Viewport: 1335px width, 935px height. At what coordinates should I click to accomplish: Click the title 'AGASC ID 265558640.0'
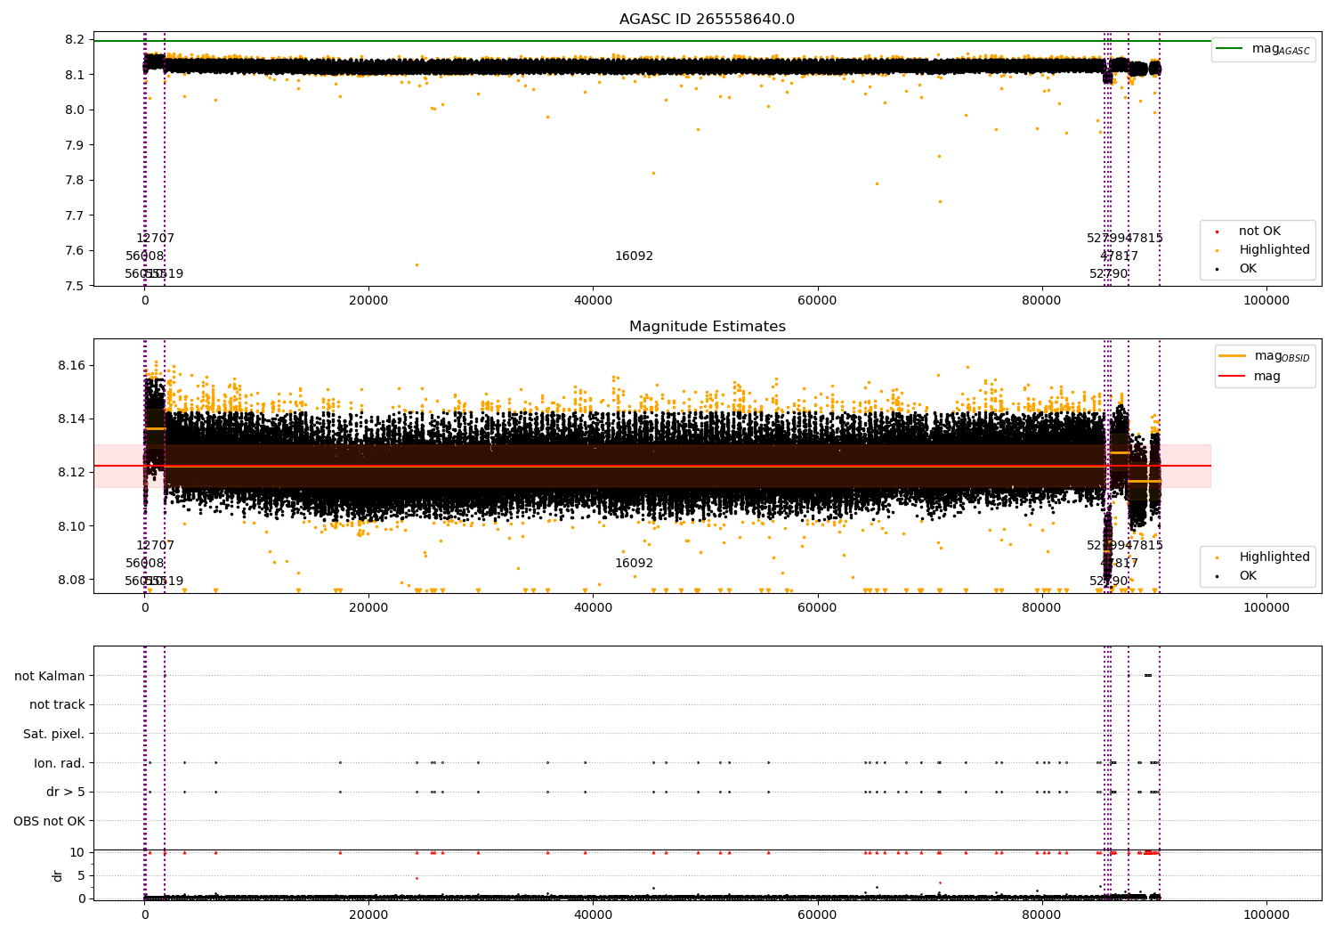click(707, 20)
